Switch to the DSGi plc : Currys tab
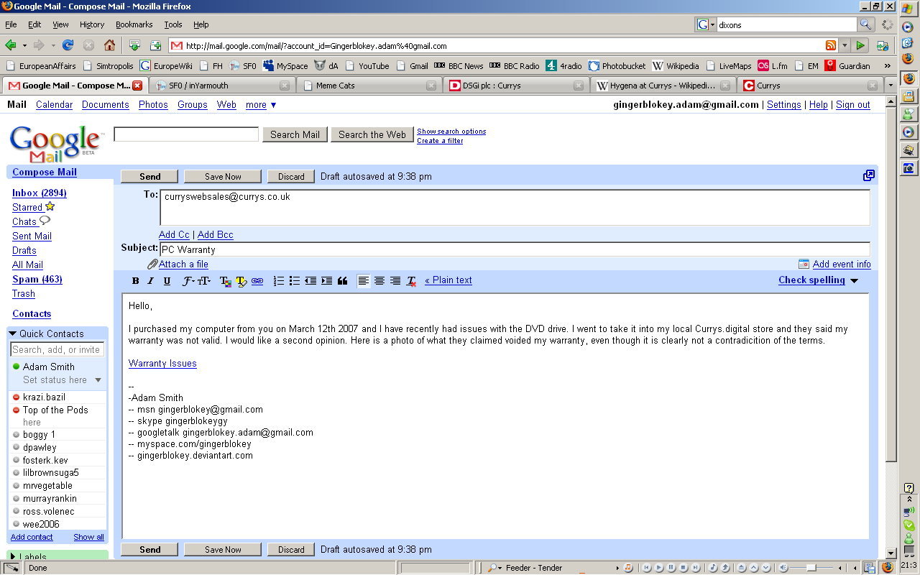The image size is (920, 575). pos(515,86)
